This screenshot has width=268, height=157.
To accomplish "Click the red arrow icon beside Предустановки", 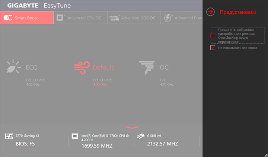I will pos(210,12).
